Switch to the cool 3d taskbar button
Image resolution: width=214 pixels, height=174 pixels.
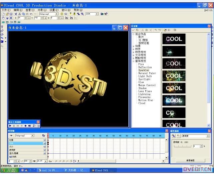[49, 170]
